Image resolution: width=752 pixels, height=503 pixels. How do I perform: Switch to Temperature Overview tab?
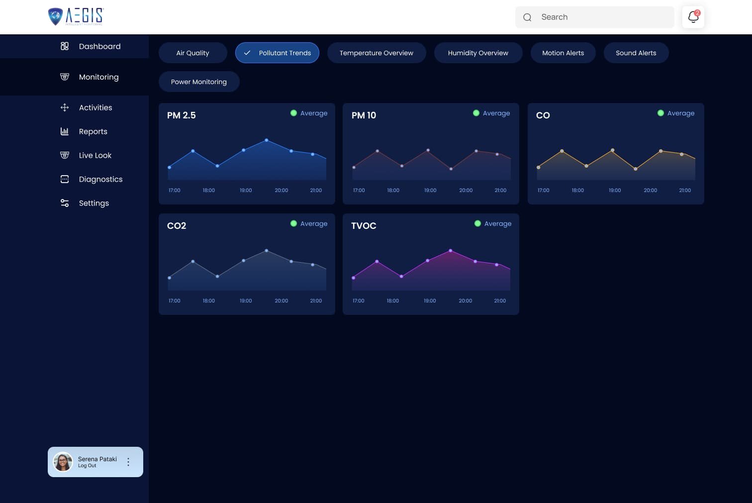point(376,53)
